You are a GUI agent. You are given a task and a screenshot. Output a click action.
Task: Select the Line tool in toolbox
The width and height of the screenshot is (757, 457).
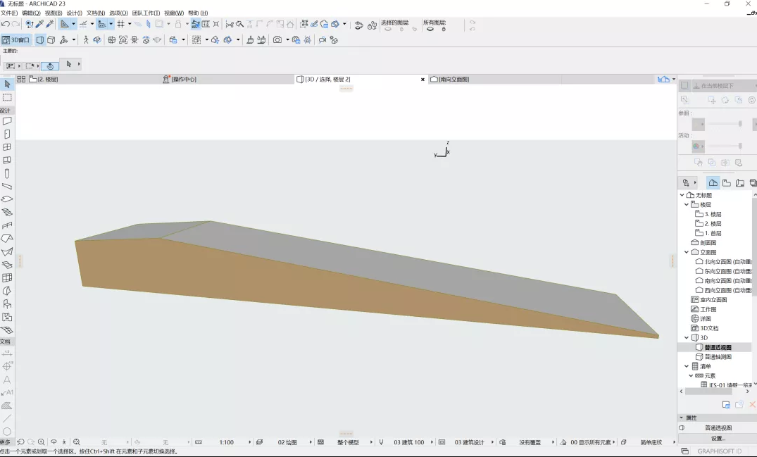pyautogui.click(x=7, y=418)
